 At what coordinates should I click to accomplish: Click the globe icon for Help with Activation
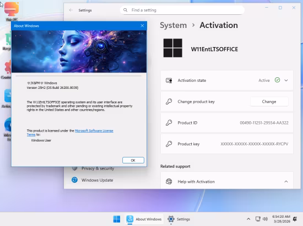tap(169, 182)
